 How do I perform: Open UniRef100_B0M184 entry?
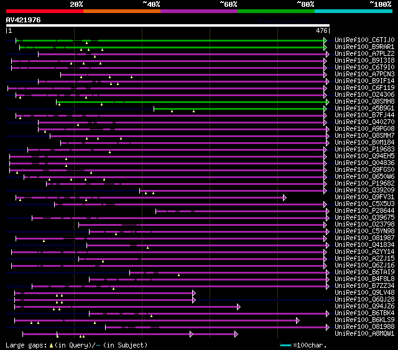point(364,143)
